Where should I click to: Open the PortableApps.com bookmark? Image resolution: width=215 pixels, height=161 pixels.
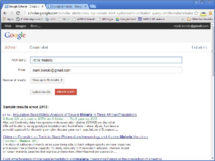29,19
